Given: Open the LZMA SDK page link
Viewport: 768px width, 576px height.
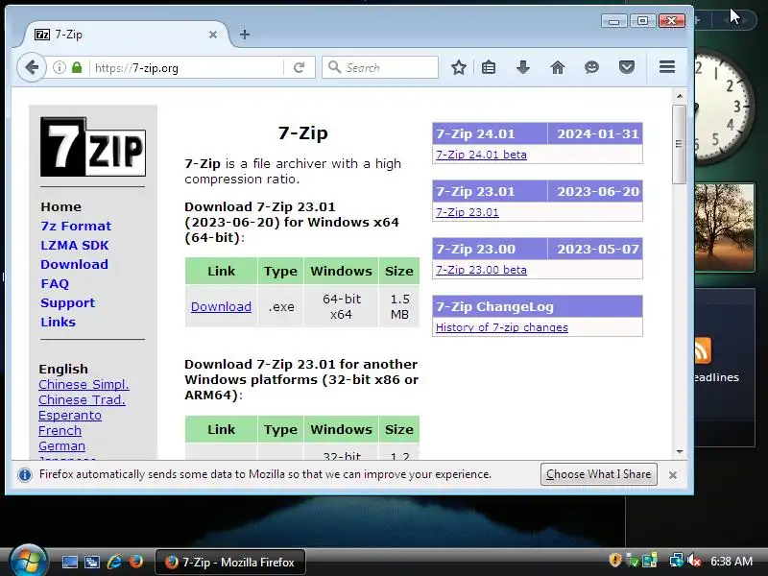Looking at the screenshot, I should point(75,245).
